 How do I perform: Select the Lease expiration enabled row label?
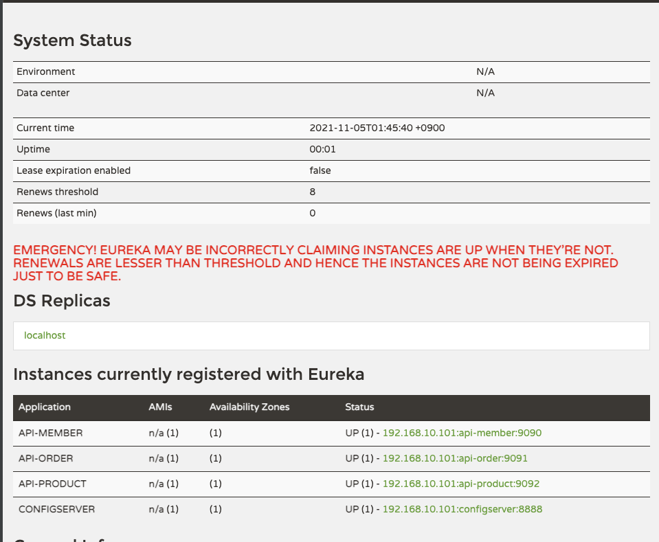pos(74,170)
